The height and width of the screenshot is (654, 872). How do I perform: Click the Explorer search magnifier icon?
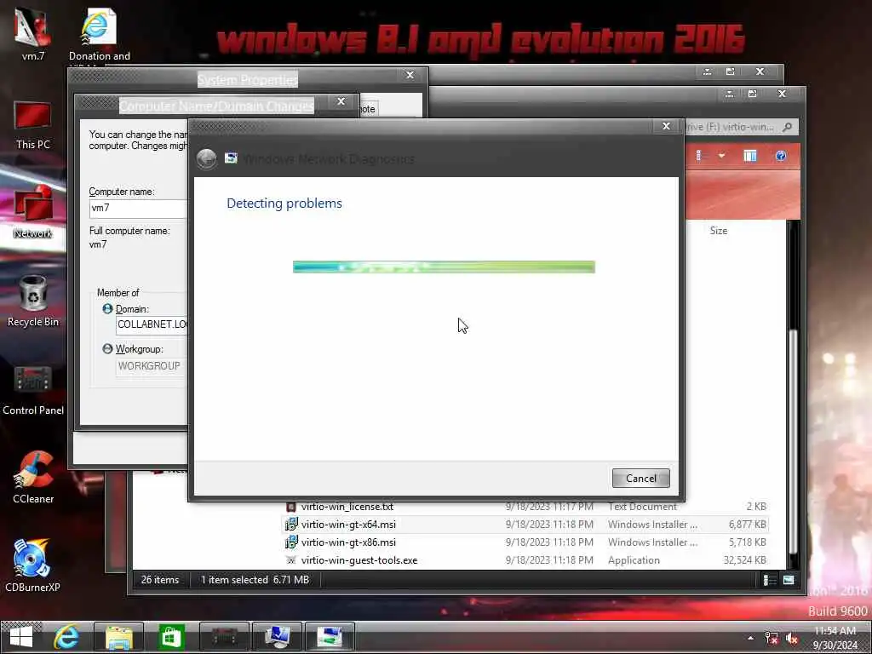787,127
